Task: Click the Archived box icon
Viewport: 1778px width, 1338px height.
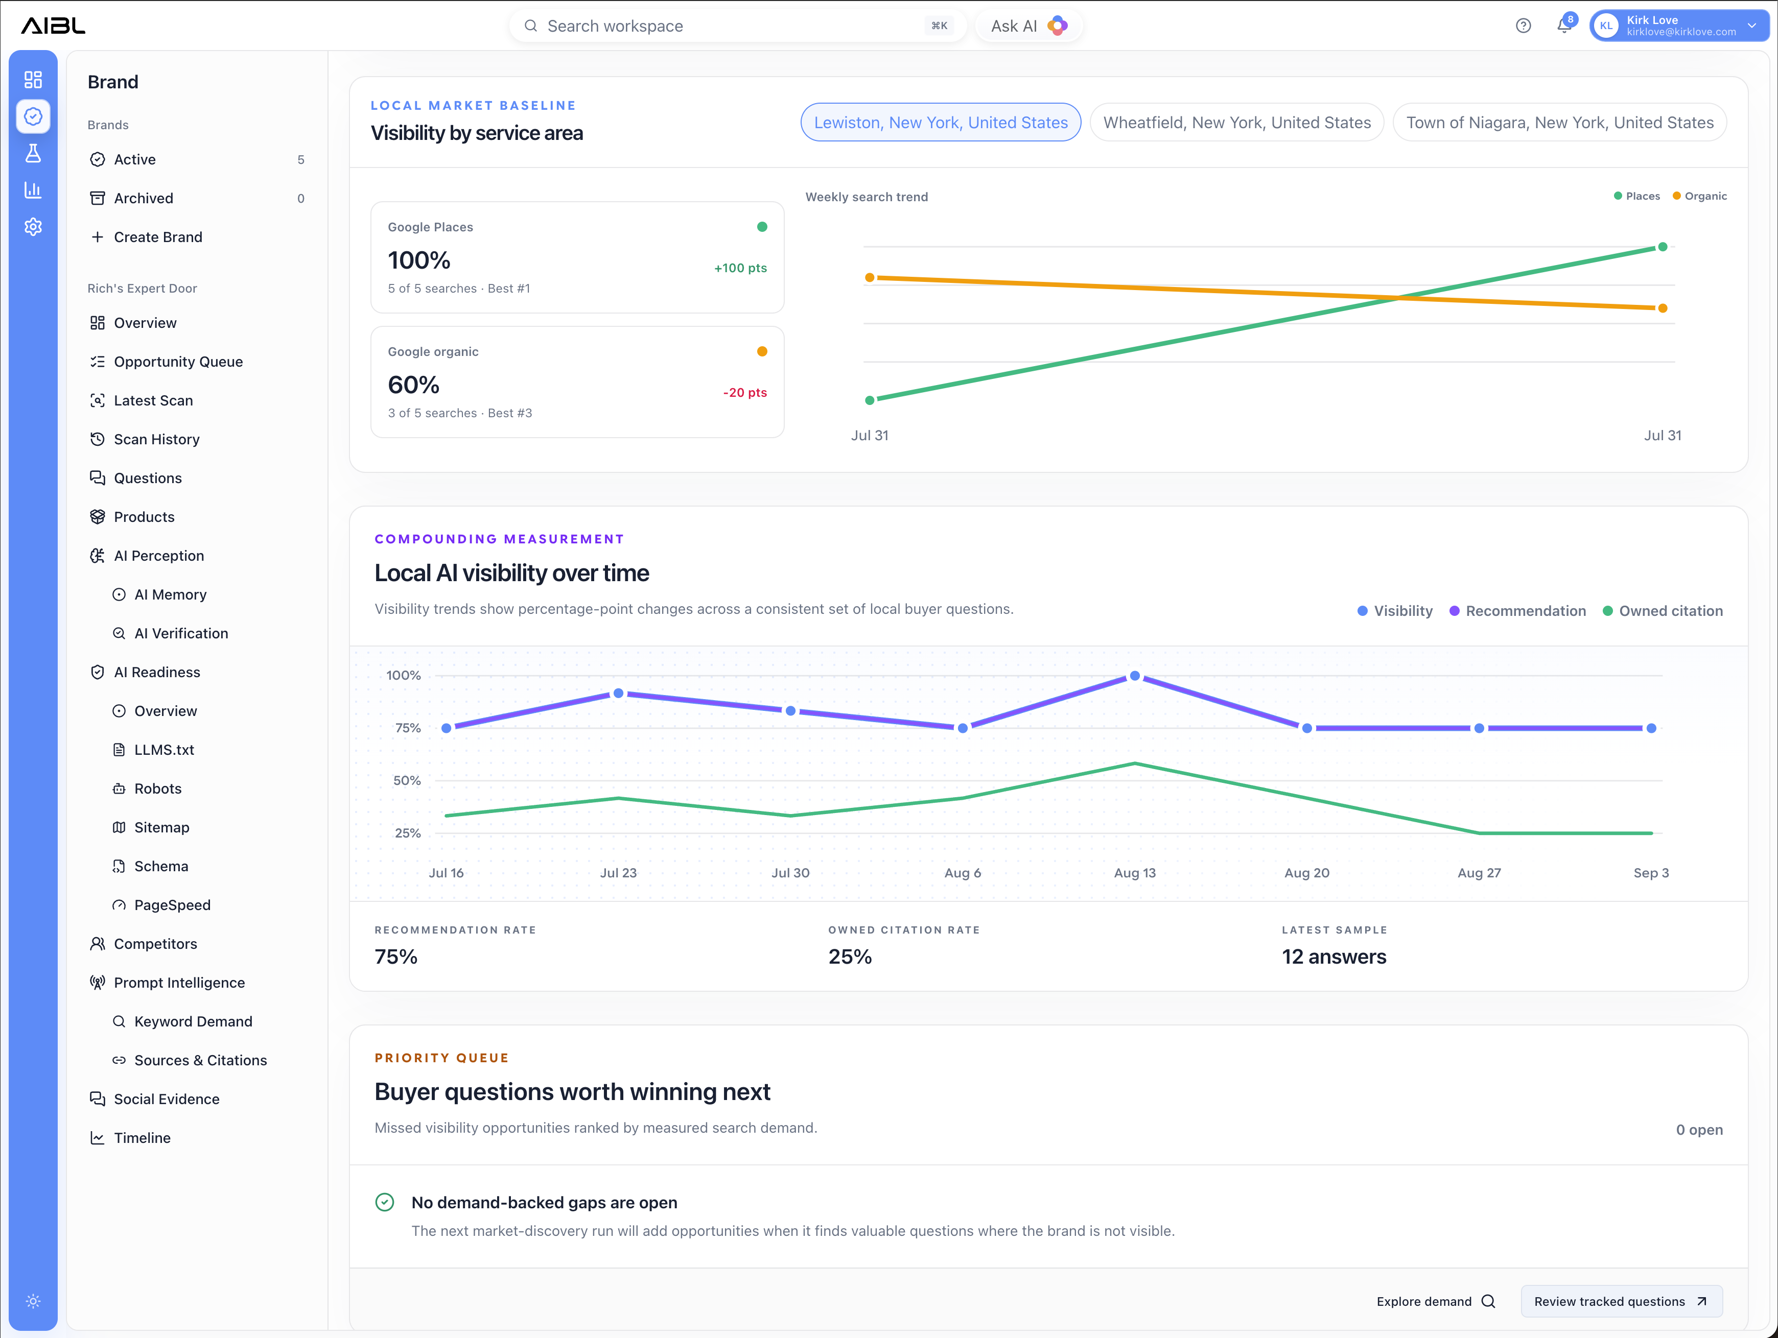Action: (x=97, y=198)
